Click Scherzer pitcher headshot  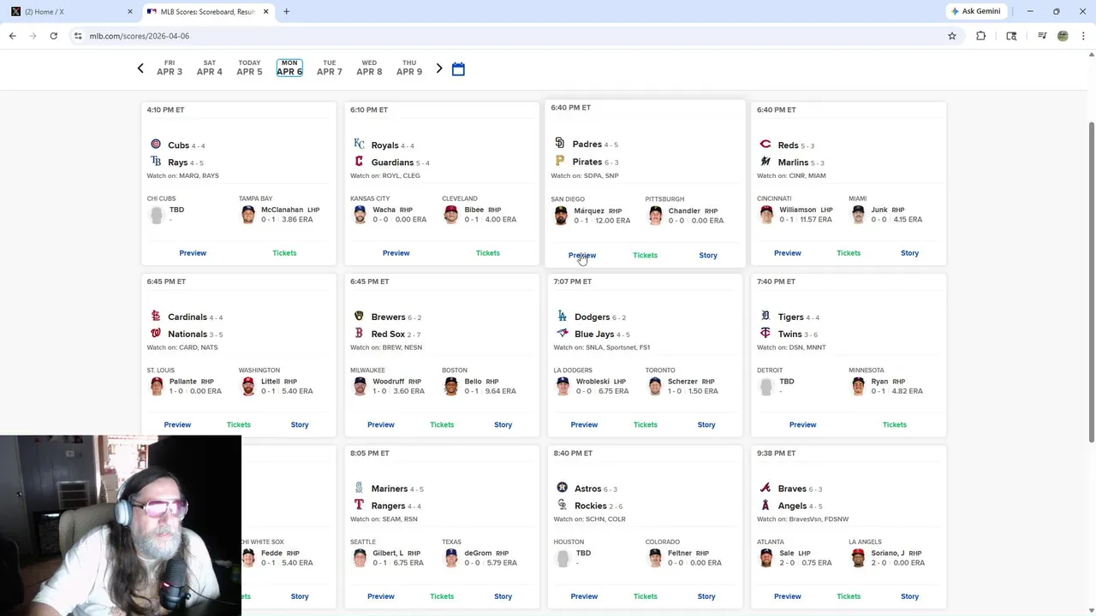655,387
